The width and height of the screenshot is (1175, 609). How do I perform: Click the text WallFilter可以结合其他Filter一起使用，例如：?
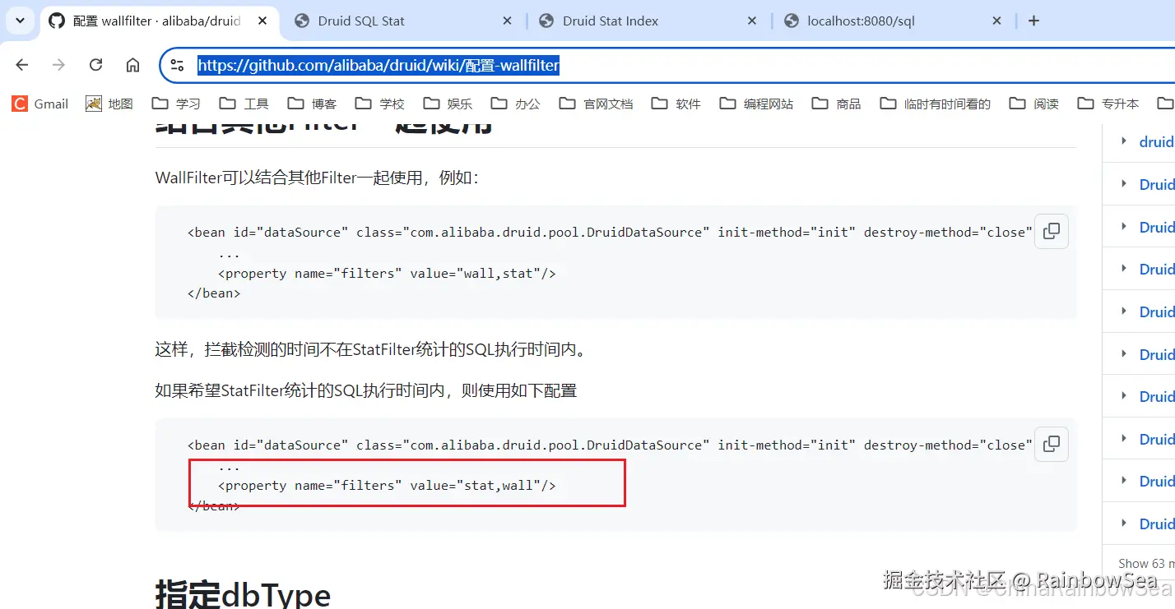point(317,178)
